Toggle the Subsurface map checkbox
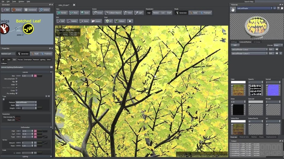 click(232, 124)
